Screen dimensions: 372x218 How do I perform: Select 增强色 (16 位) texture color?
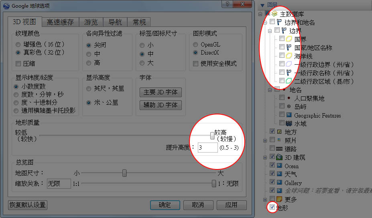[x=18, y=45]
